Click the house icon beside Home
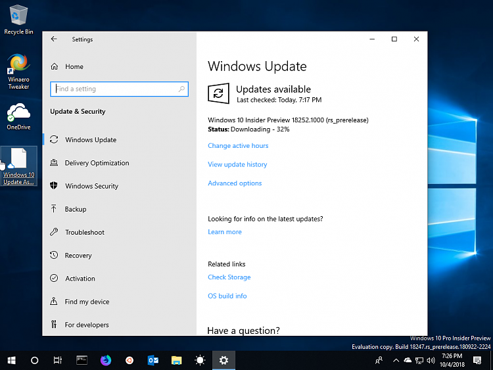 click(55, 66)
